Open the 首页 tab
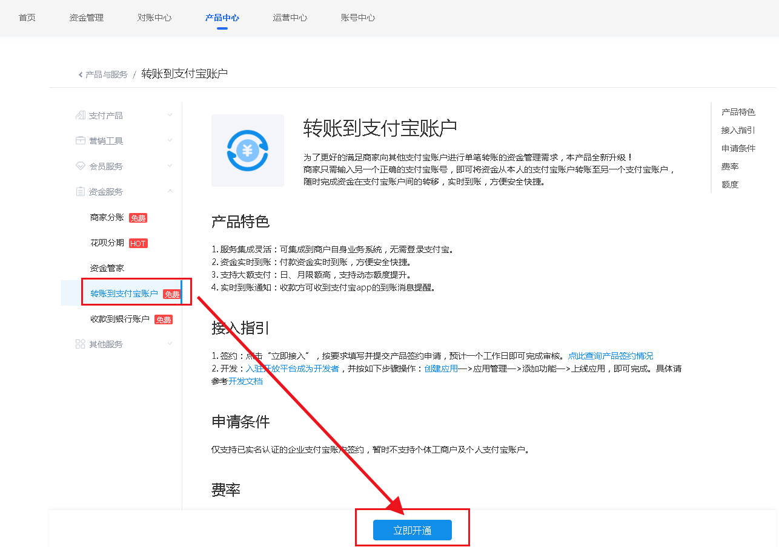Screen dimensions: 779x547 pyautogui.click(x=27, y=18)
